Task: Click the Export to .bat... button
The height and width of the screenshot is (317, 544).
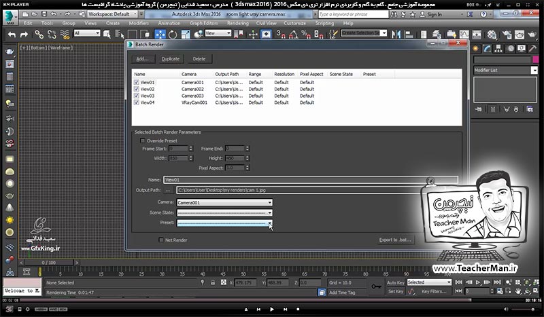Action: [395, 240]
